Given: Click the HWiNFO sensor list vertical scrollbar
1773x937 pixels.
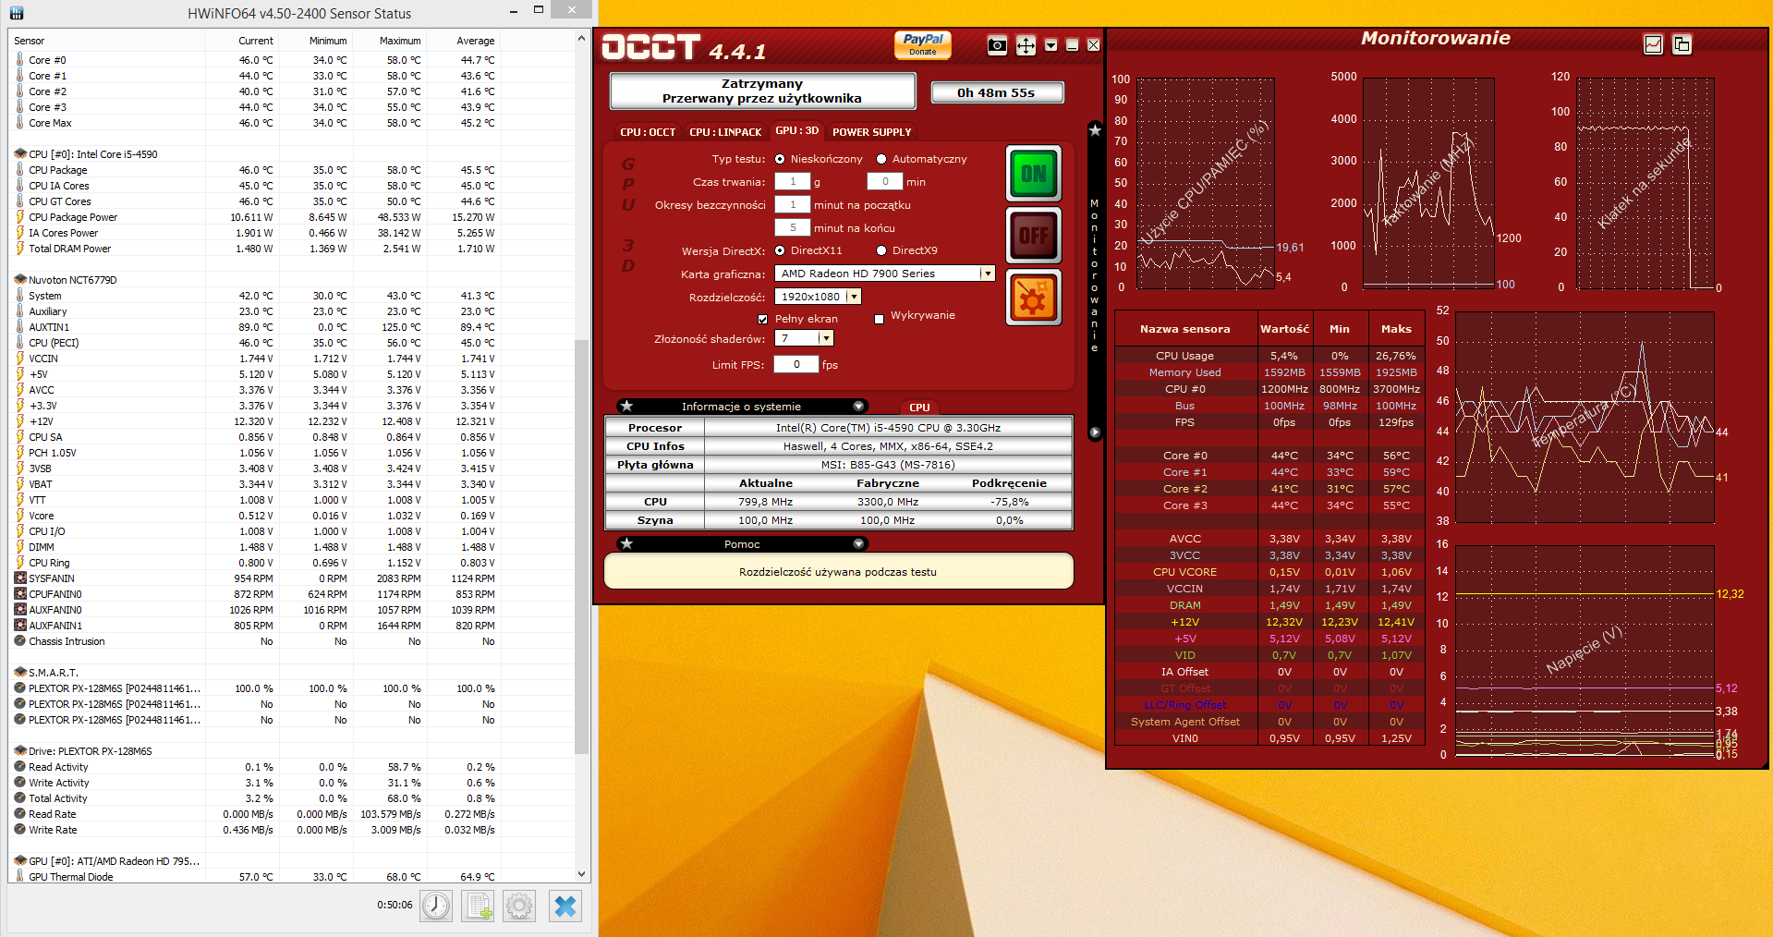Looking at the screenshot, I should coord(581,545).
